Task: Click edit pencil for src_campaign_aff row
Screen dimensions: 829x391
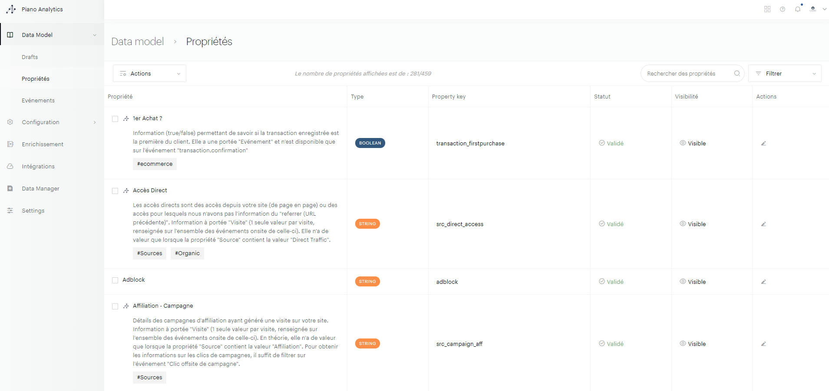Action: tap(763, 344)
